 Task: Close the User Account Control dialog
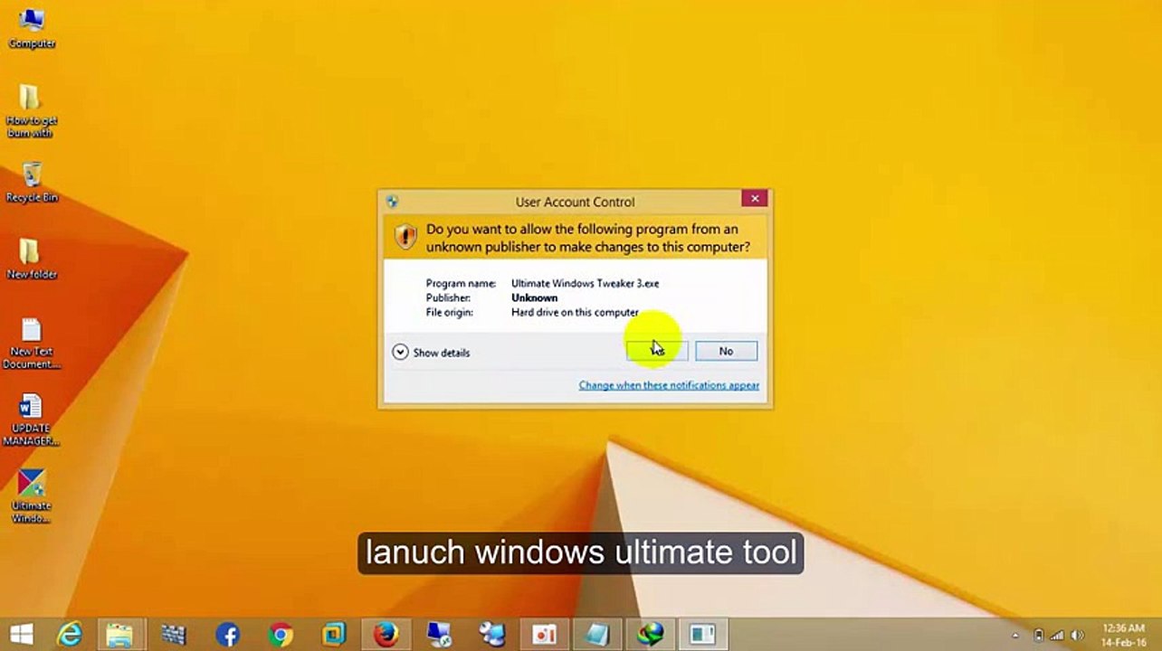[x=755, y=198]
